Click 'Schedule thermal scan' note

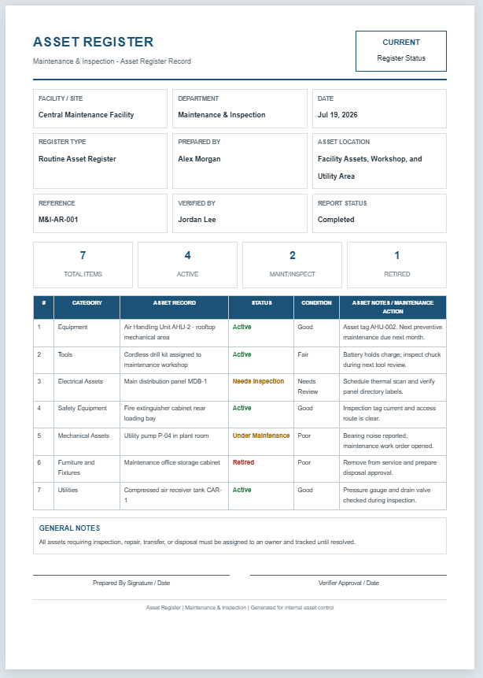tap(393, 387)
